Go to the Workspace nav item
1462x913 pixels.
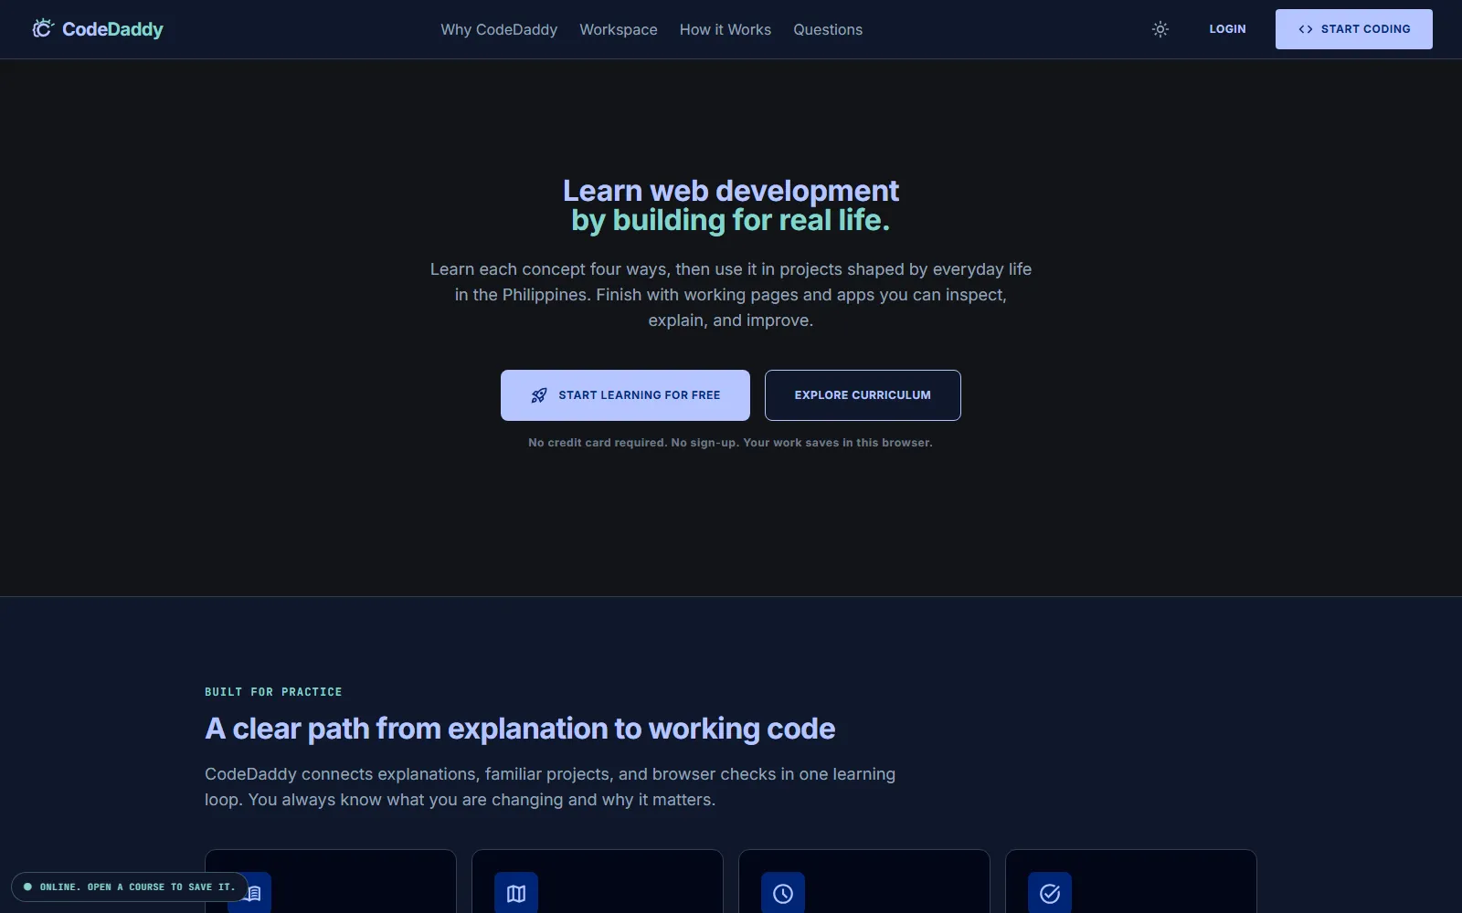(x=619, y=29)
